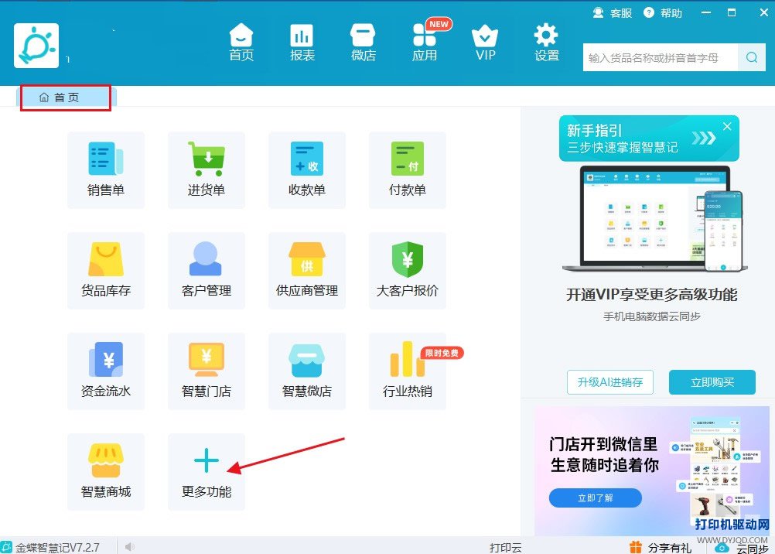Click 立即了解 in the WeChat store ad
This screenshot has height=554, width=775.
(x=595, y=498)
